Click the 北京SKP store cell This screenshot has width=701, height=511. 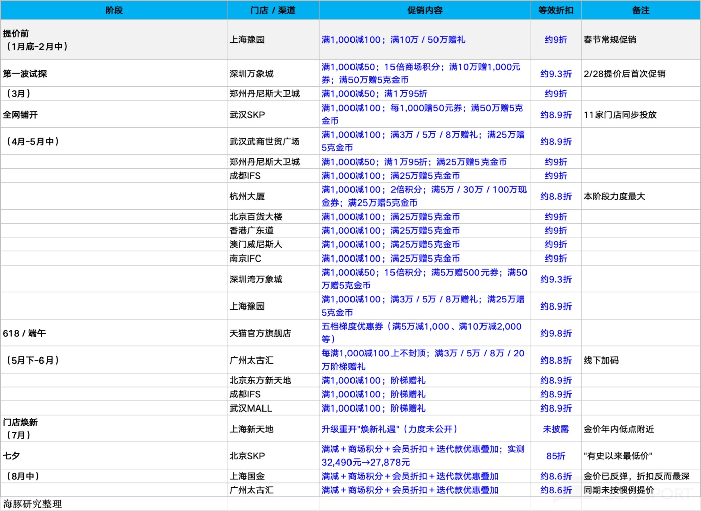point(273,456)
